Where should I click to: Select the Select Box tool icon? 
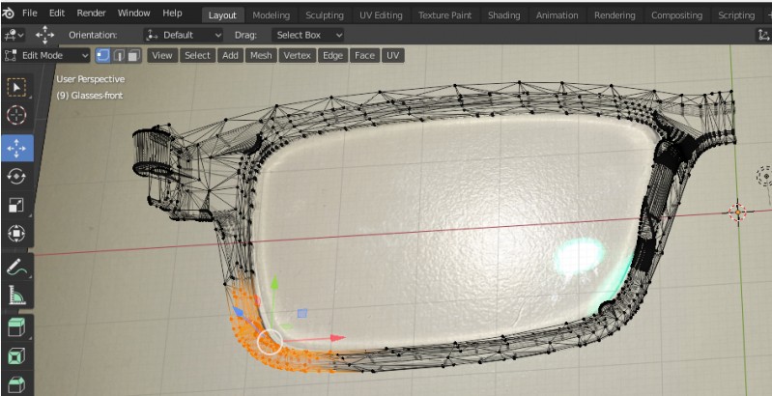[x=18, y=88]
